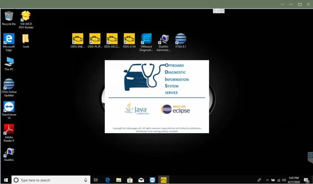The image size is (313, 184).
Task: Open the Recycle Bin desktop icon
Action: pyautogui.click(x=9, y=18)
